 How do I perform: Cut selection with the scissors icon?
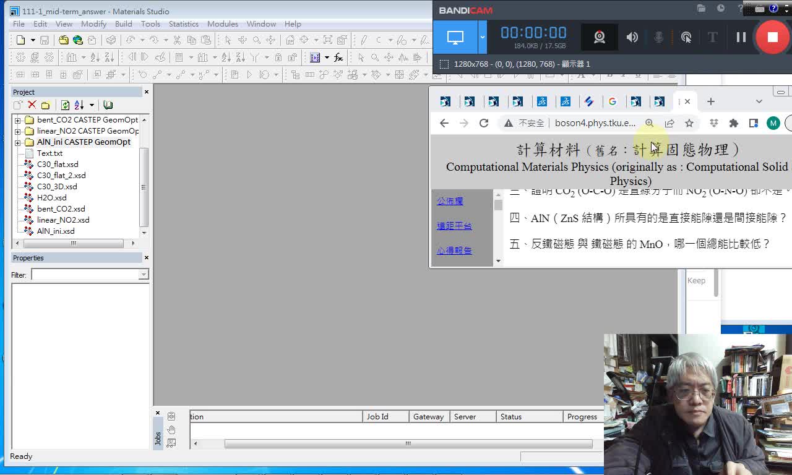(x=177, y=40)
